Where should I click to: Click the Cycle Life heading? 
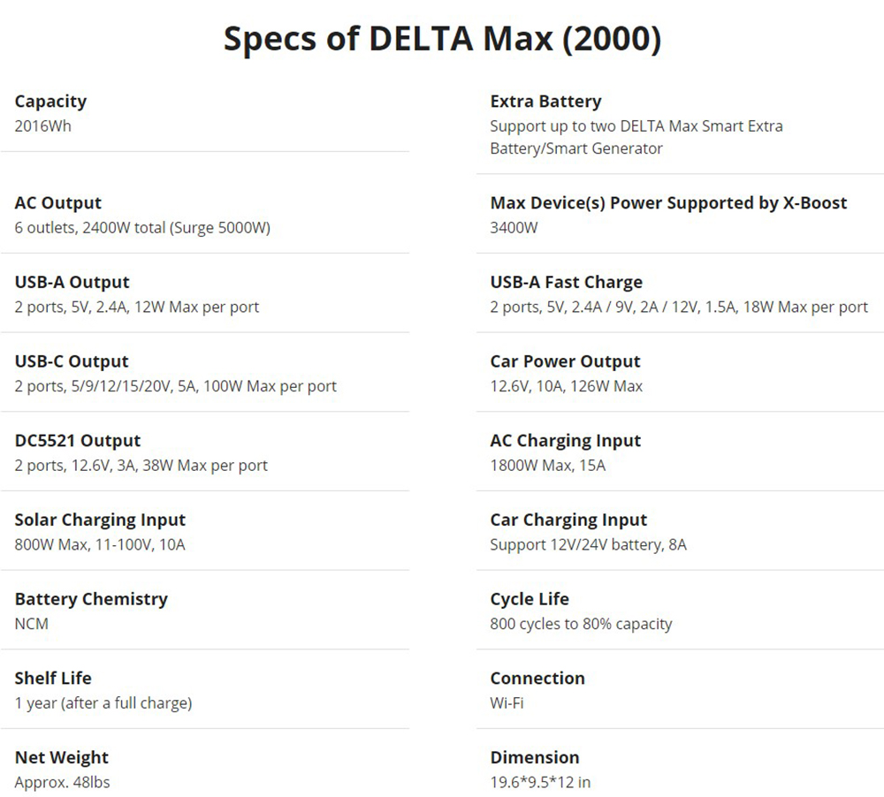coord(530,599)
